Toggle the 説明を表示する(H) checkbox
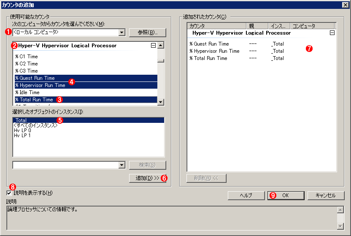The width and height of the screenshot is (351, 236). click(x=9, y=193)
